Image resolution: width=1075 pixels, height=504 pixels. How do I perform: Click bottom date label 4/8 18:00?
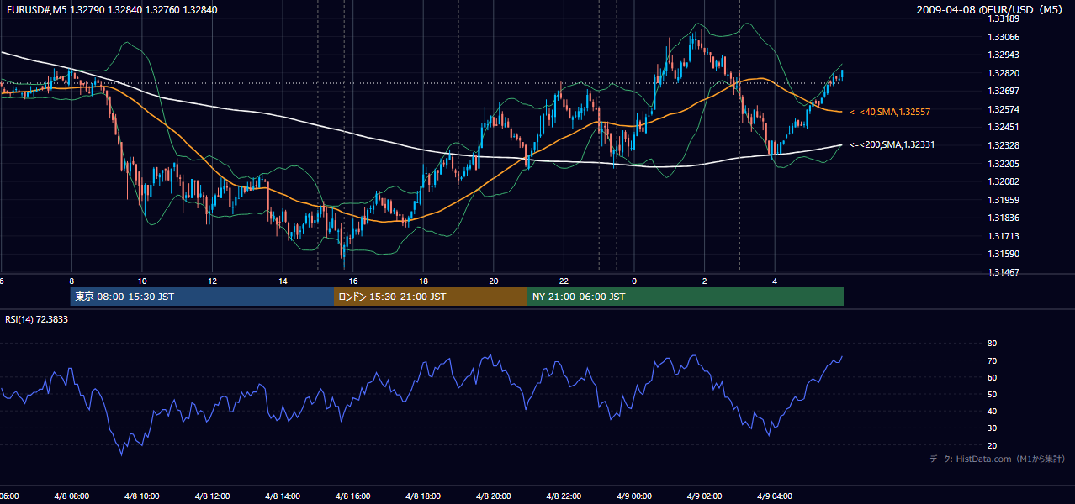(x=424, y=496)
